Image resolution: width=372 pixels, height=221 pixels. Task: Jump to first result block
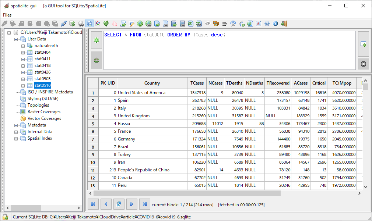(93, 204)
